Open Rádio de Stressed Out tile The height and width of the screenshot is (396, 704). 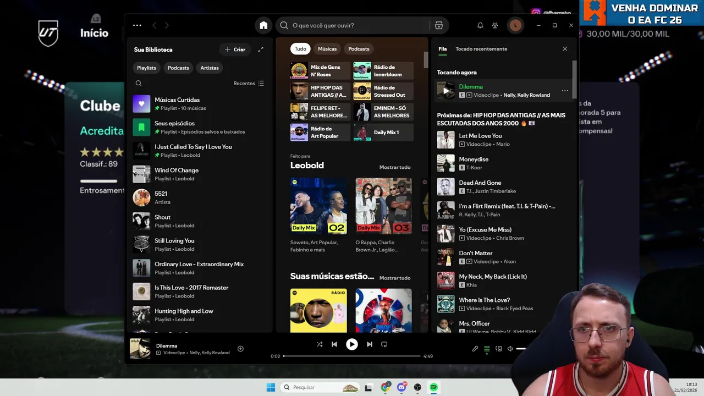(x=383, y=91)
